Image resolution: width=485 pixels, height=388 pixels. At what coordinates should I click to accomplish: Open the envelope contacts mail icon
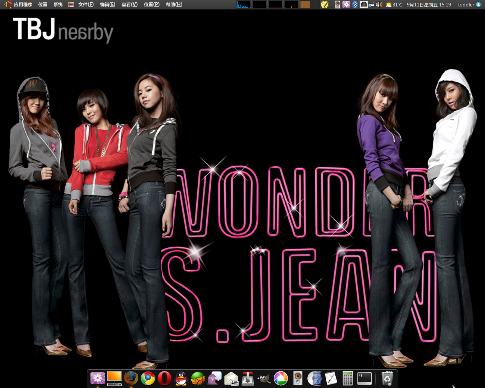[231, 378]
